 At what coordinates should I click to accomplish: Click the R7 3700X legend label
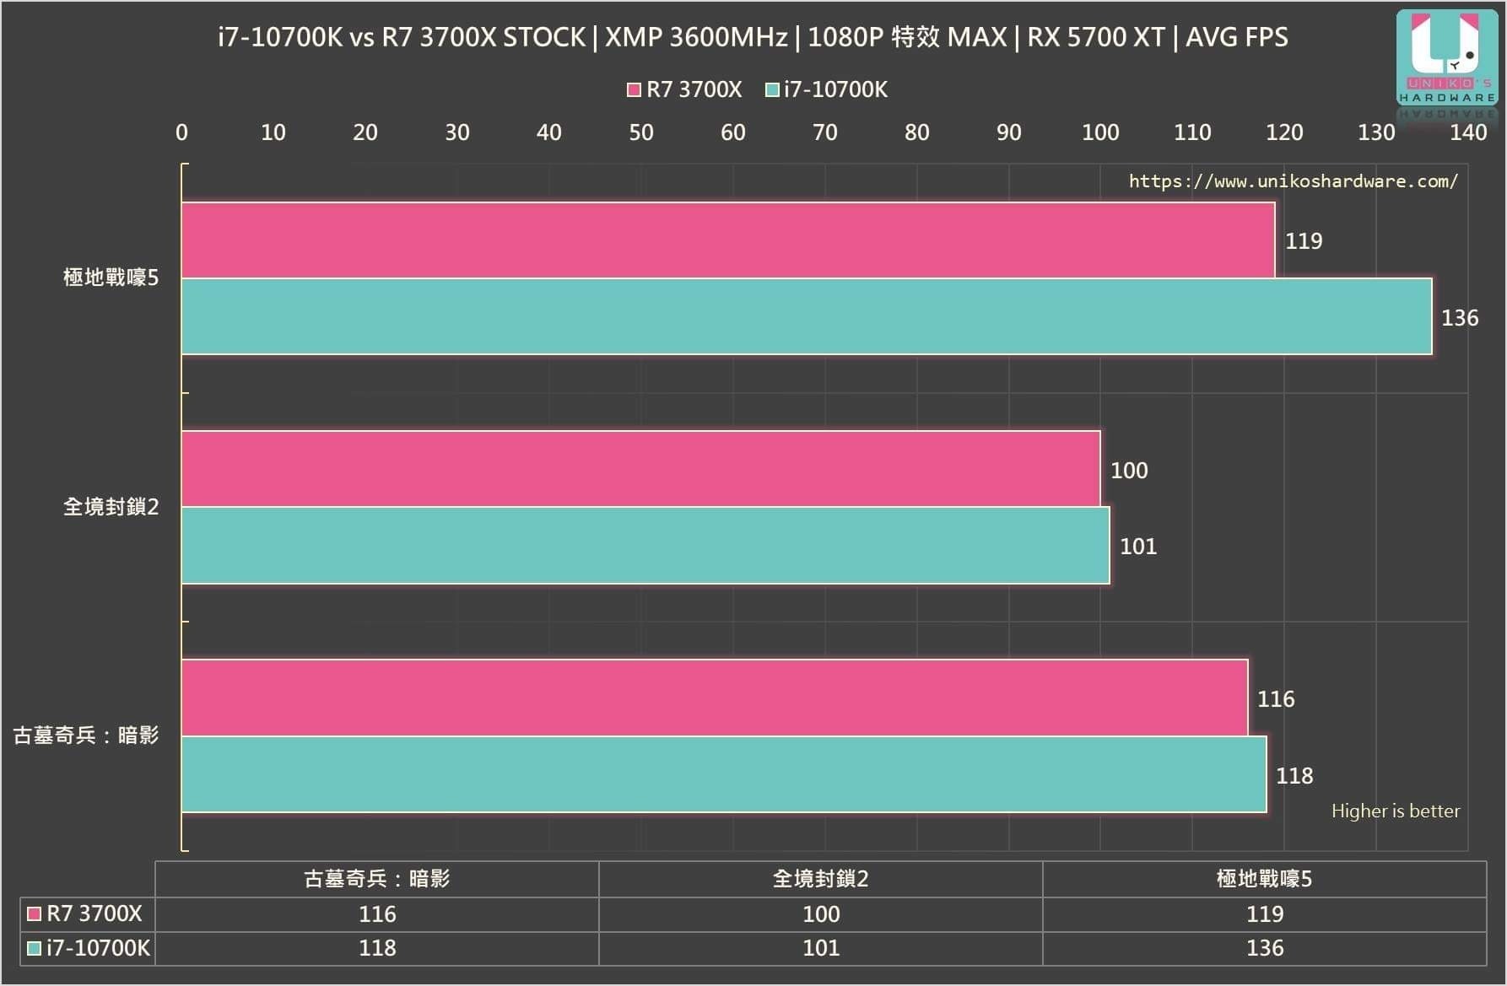[x=694, y=89]
